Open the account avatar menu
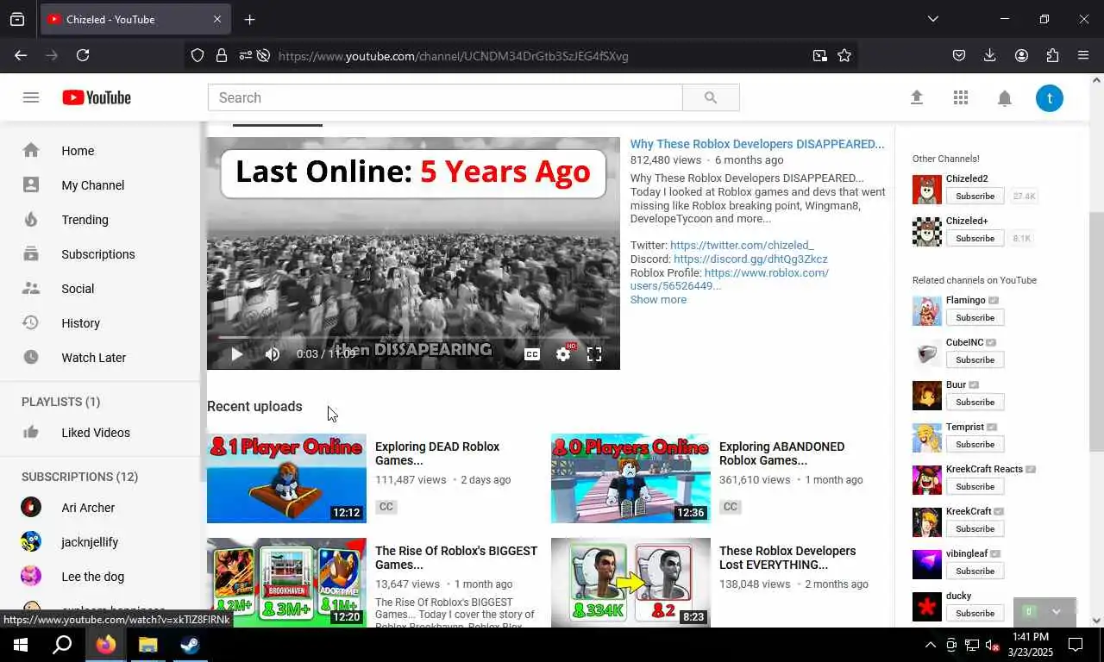This screenshot has width=1104, height=662. pos(1050,97)
